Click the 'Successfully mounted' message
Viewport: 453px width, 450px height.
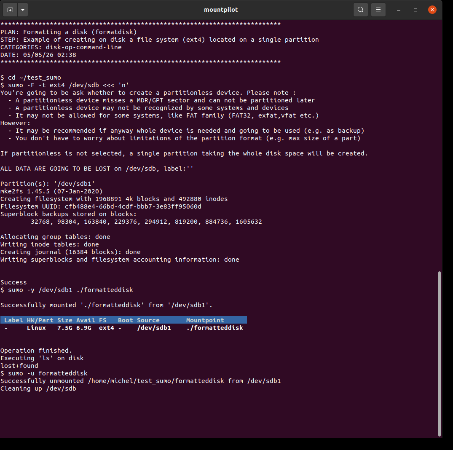click(x=106, y=305)
